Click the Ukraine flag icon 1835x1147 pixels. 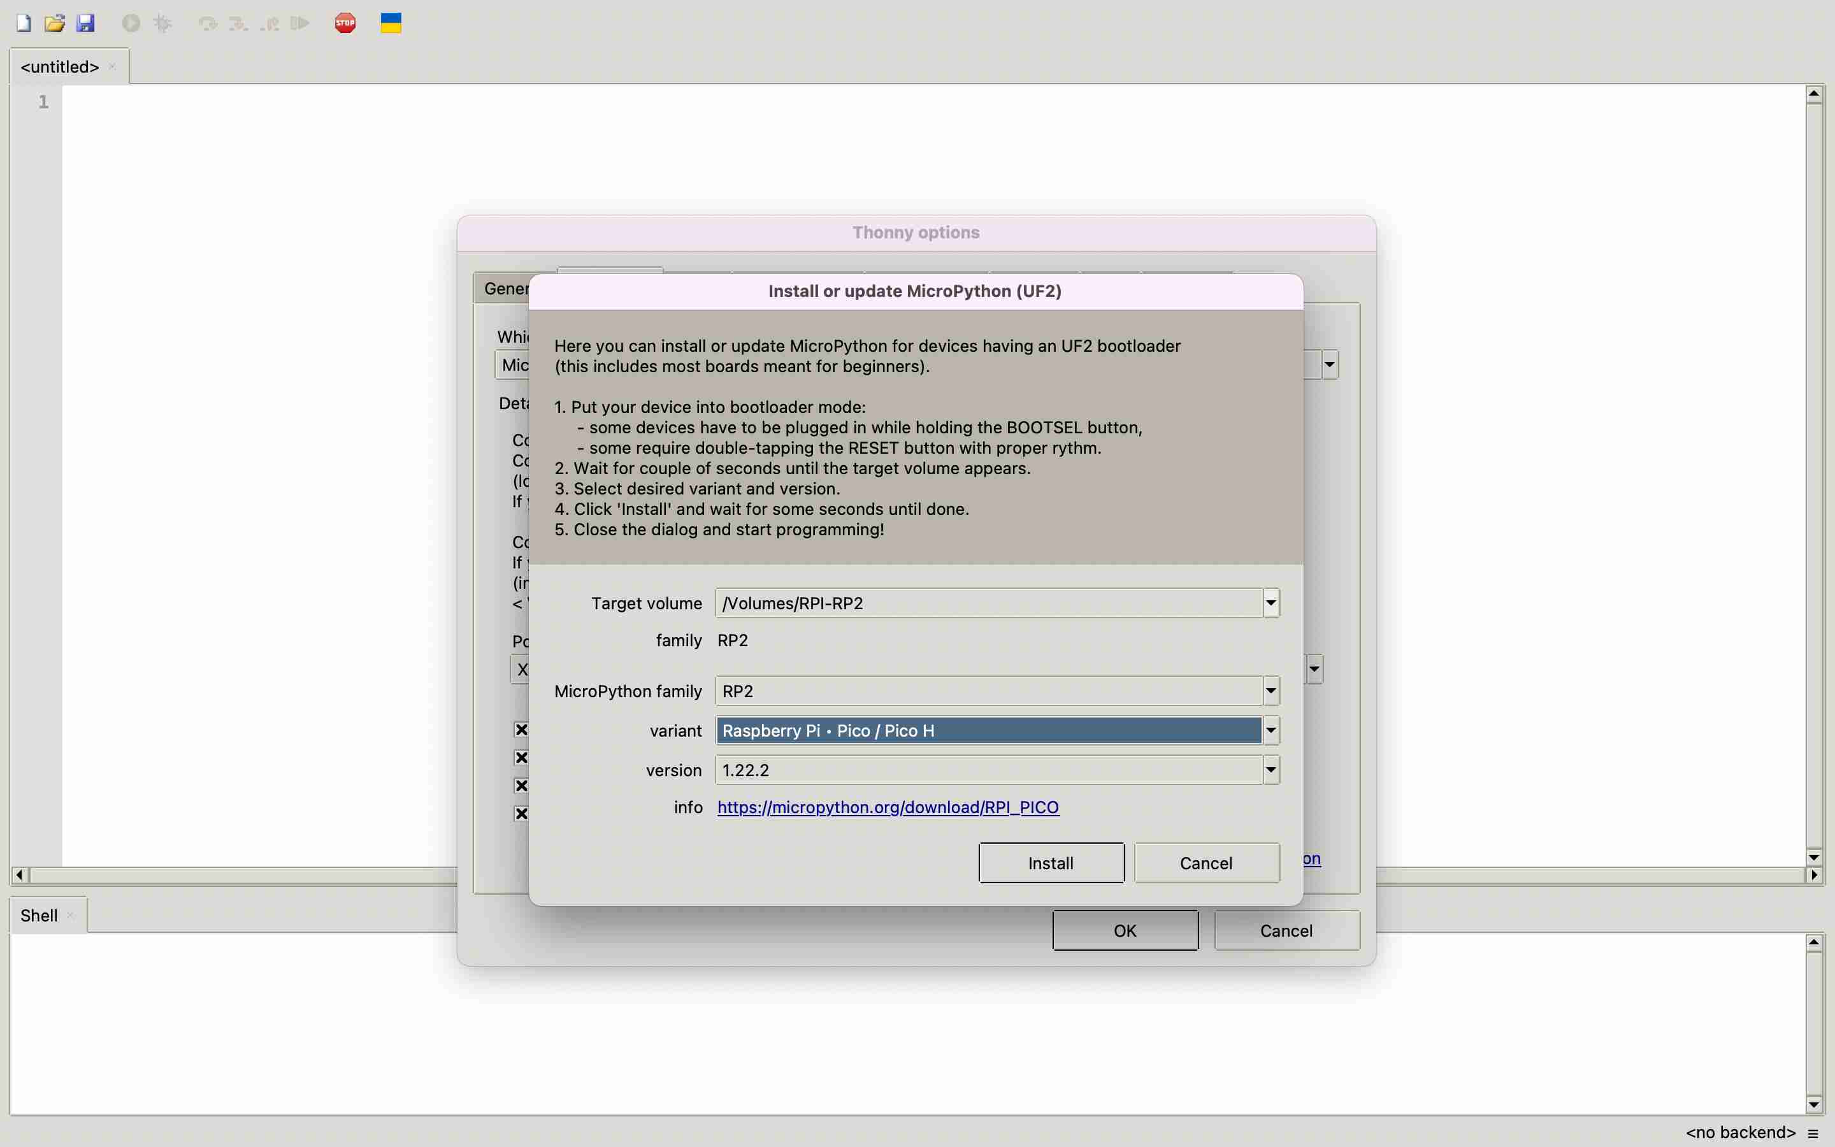[391, 23]
